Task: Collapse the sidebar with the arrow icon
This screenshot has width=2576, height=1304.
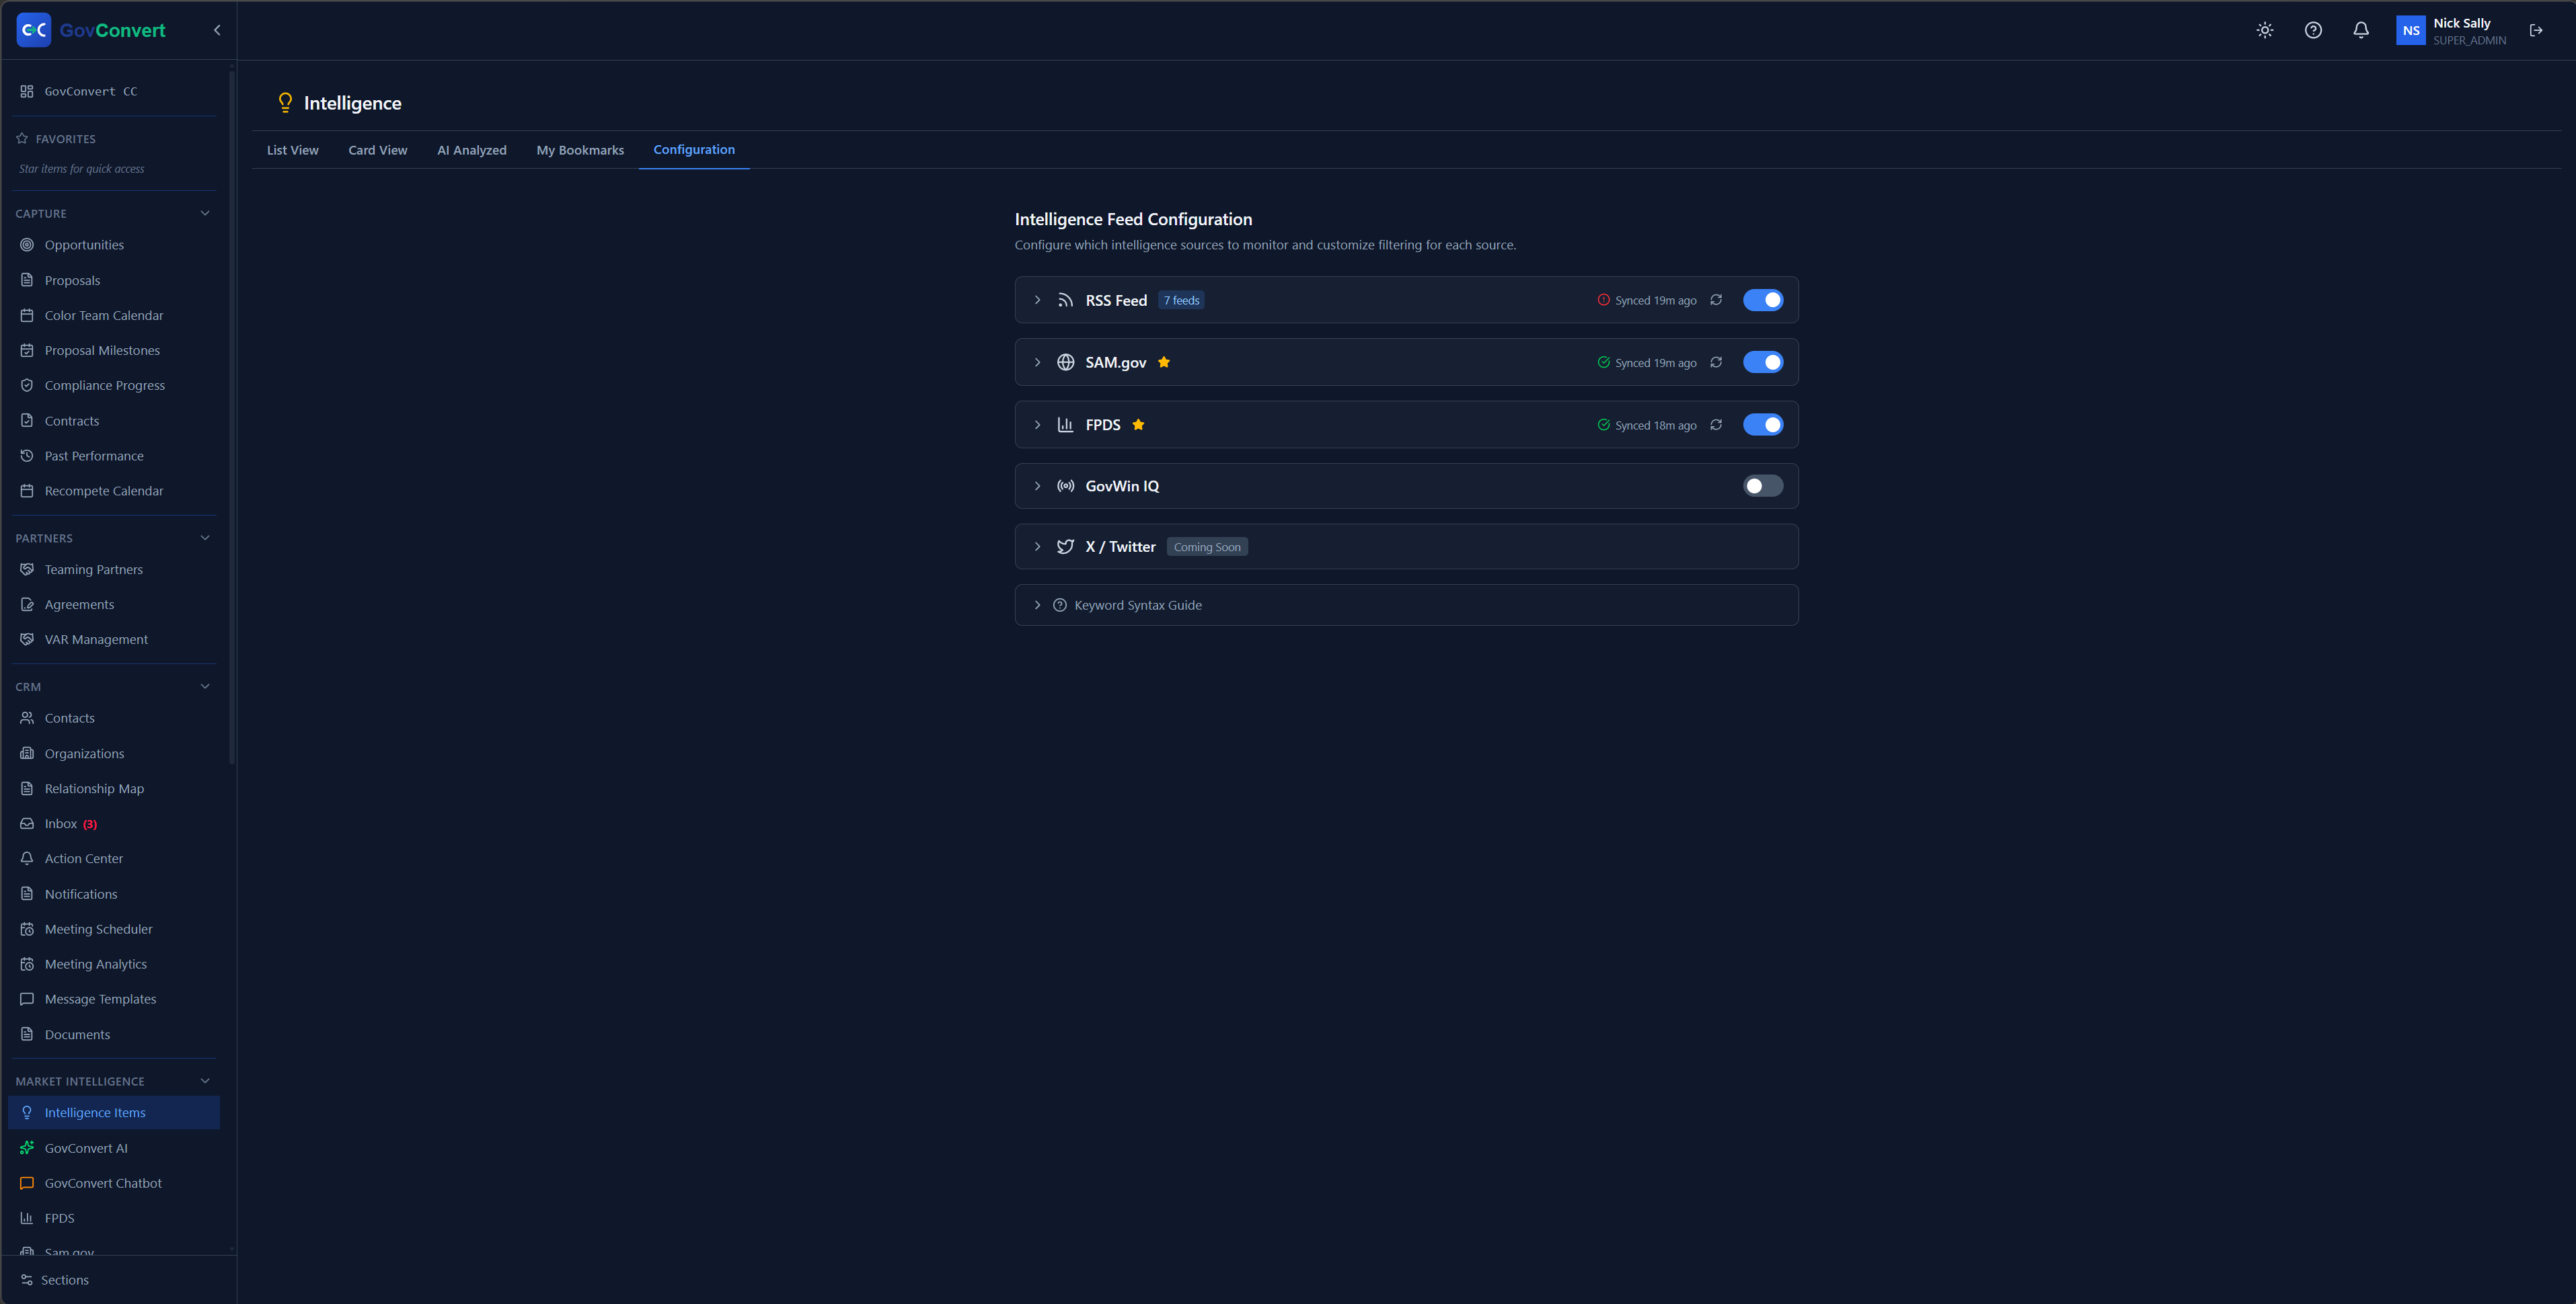Action: pos(217,30)
